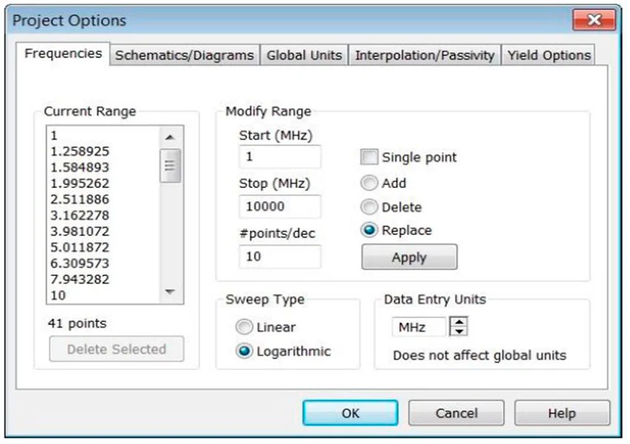Open Help for Project Options
Image resolution: width=630 pixels, height=444 pixels.
[561, 413]
